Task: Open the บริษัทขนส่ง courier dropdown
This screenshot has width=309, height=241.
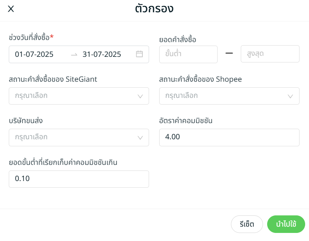Action: (x=74, y=137)
